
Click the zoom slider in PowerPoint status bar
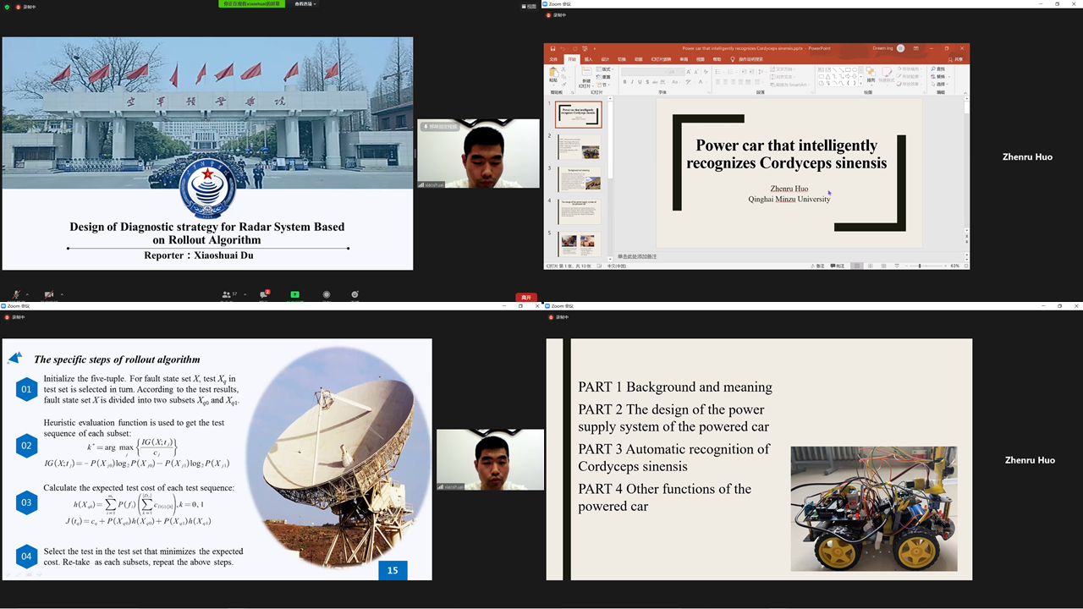coord(920,266)
